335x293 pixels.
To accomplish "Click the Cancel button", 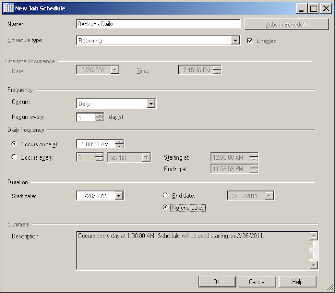I will click(257, 281).
